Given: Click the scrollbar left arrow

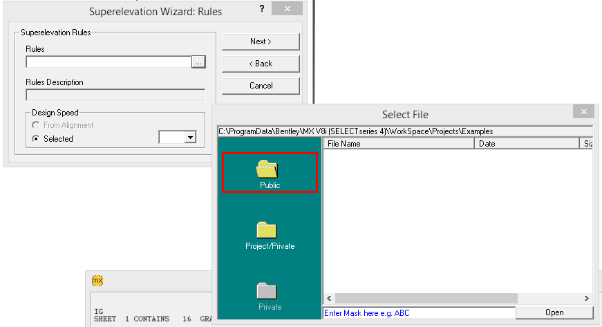Looking at the screenshot, I should pyautogui.click(x=329, y=298).
